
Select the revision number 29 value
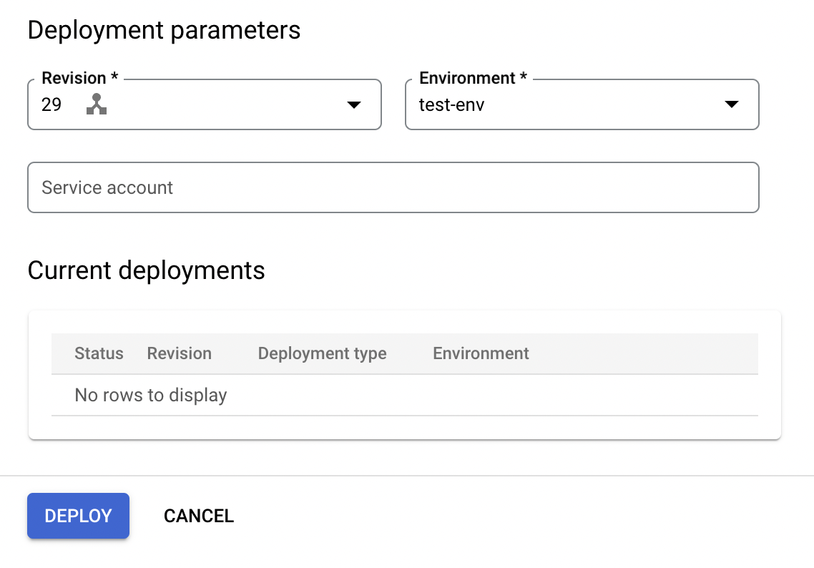(x=52, y=105)
